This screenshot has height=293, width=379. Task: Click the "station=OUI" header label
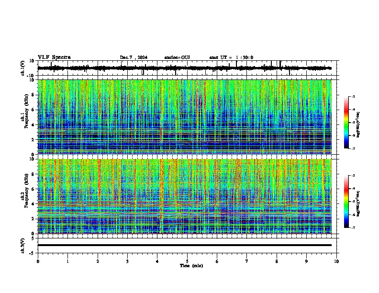(177, 57)
